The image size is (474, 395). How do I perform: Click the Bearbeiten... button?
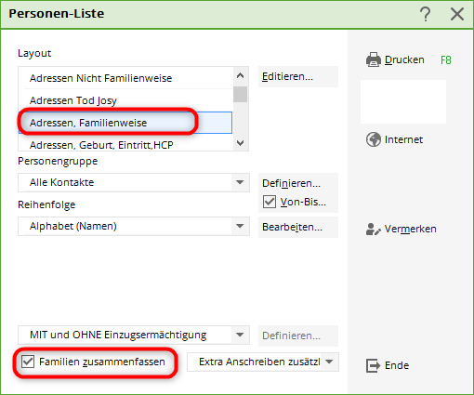point(298,227)
